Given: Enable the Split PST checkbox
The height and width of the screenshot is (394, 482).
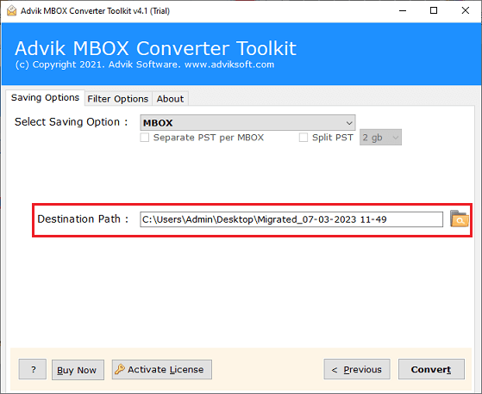Looking at the screenshot, I should [304, 138].
